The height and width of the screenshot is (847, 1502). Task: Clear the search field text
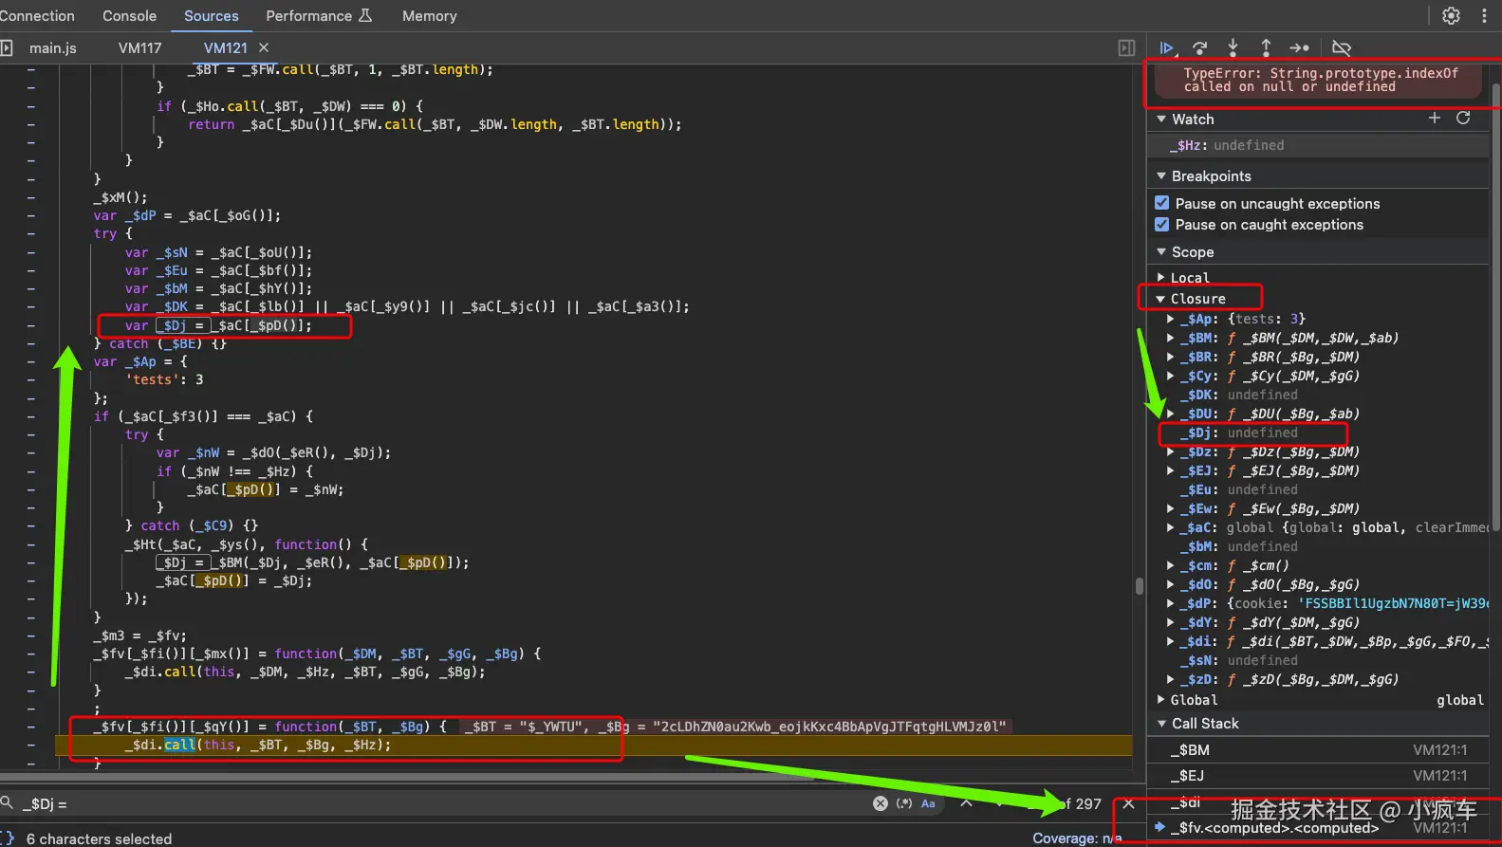tap(881, 803)
